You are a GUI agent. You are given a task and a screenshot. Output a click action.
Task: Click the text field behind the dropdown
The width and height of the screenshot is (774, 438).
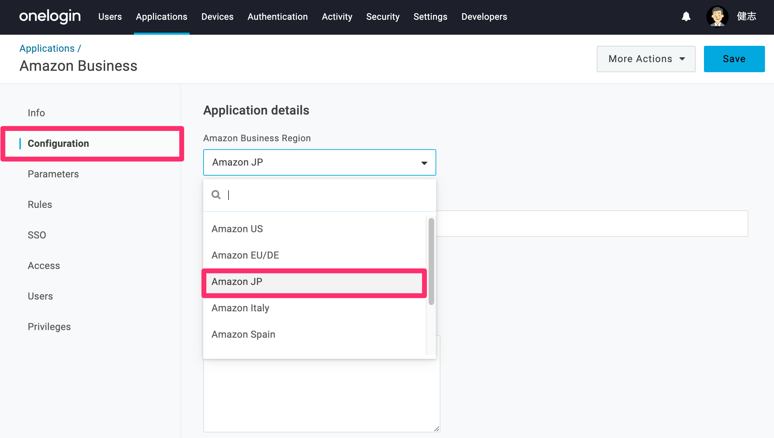point(592,224)
